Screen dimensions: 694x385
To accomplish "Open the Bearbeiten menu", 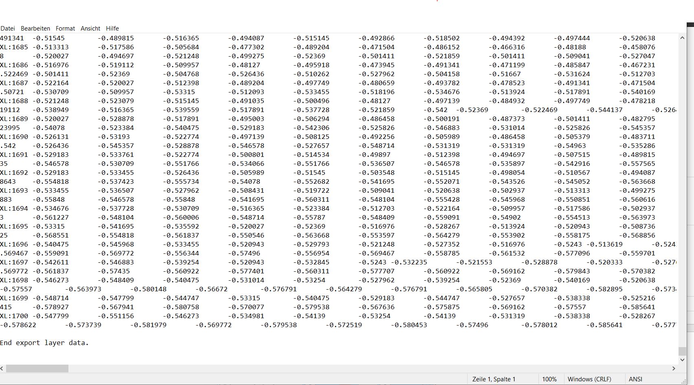I will coord(35,29).
